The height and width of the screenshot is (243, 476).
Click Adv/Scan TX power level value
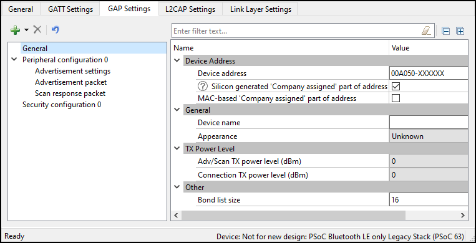tap(429, 161)
